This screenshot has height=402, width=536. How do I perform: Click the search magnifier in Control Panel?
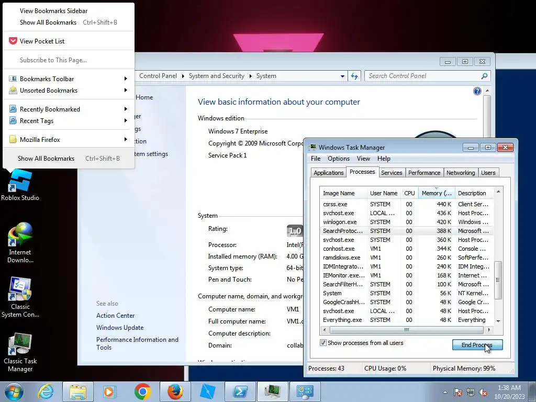(484, 76)
